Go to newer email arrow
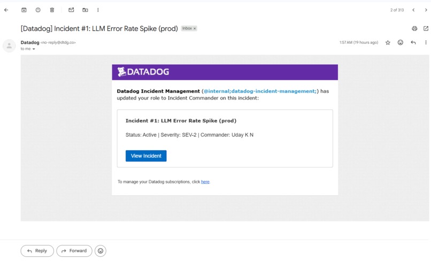 pos(413,10)
